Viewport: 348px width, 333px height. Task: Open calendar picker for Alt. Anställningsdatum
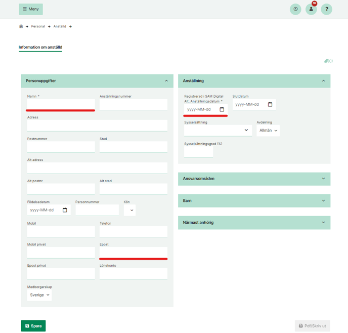[x=222, y=109]
